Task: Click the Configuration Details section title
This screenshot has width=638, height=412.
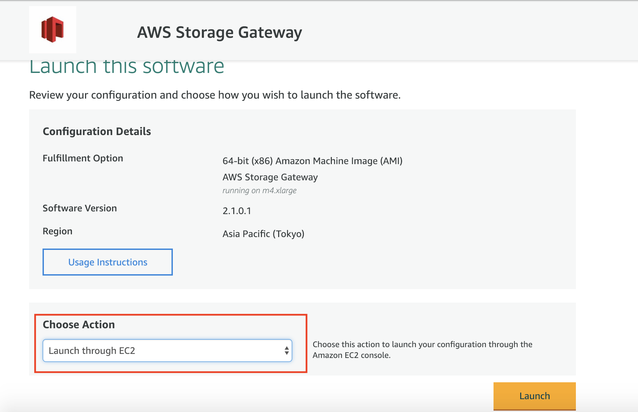Action: [97, 131]
